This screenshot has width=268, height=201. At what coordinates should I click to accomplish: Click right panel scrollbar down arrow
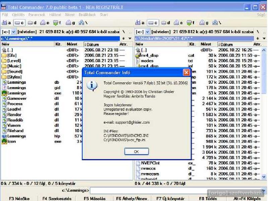[264, 177]
